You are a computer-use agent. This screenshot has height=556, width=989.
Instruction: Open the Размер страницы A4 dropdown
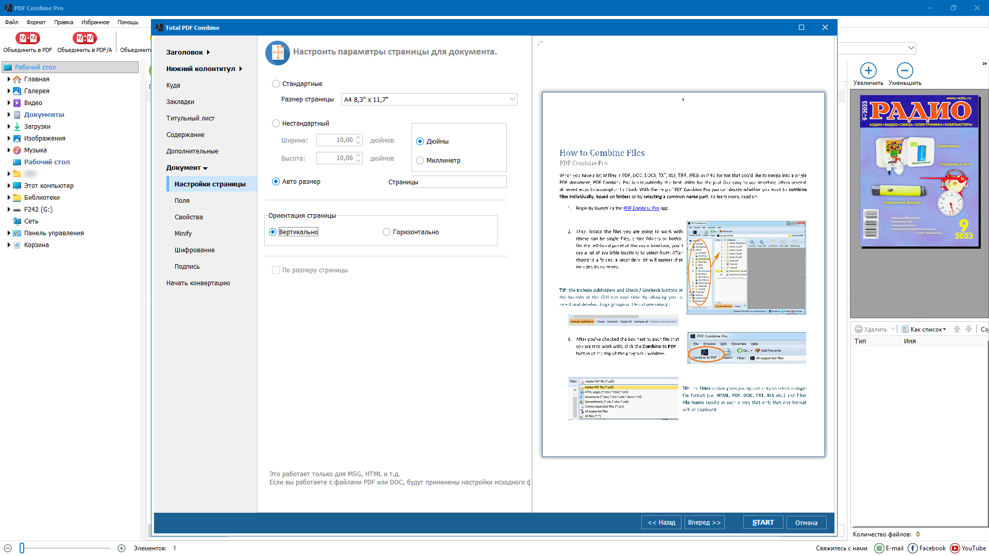[512, 99]
